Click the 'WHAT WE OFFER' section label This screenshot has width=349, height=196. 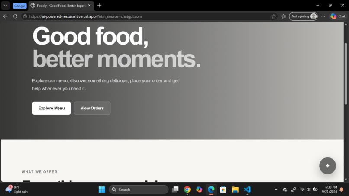(39, 172)
